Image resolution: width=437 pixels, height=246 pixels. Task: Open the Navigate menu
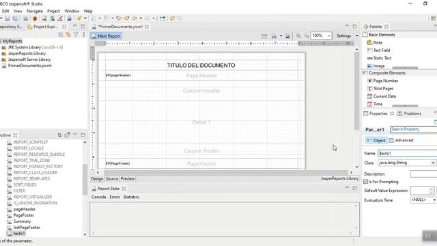(x=35, y=11)
